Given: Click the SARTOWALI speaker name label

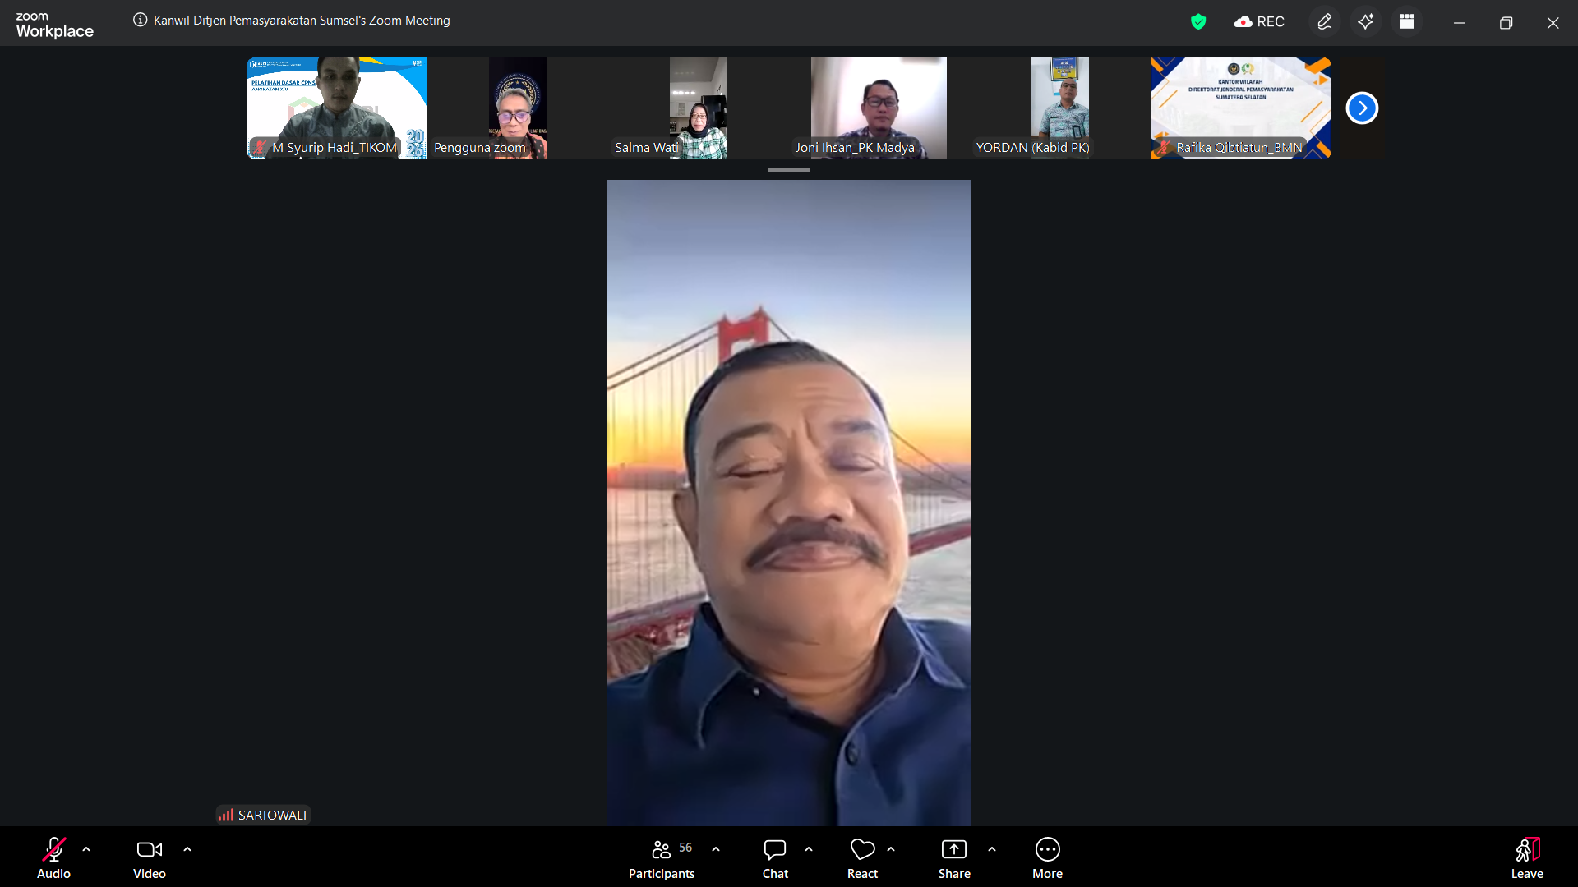Looking at the screenshot, I should click(263, 815).
